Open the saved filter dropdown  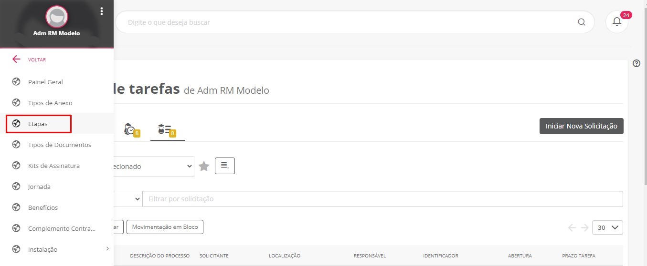pyautogui.click(x=154, y=166)
